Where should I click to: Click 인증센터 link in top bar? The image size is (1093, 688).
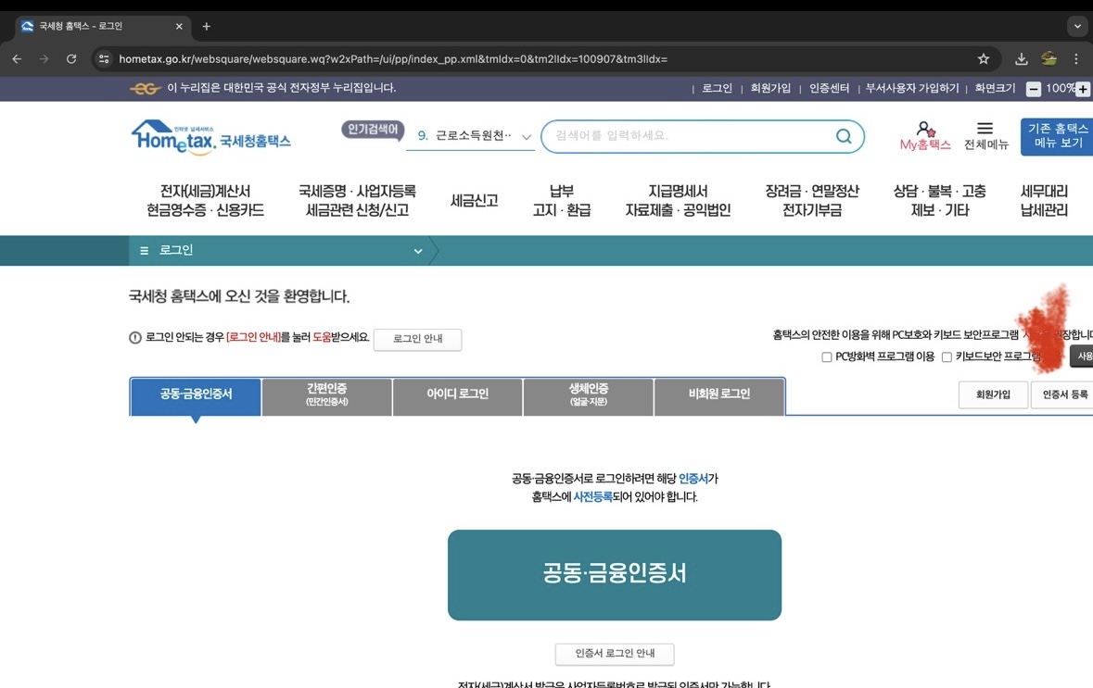click(x=829, y=89)
